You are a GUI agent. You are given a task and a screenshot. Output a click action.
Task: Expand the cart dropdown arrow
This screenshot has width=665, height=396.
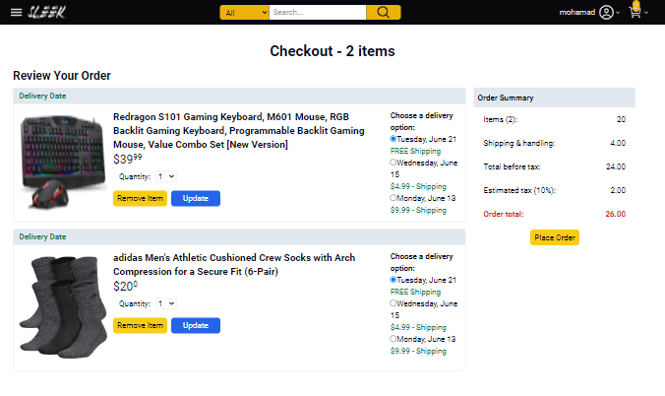[x=646, y=14]
